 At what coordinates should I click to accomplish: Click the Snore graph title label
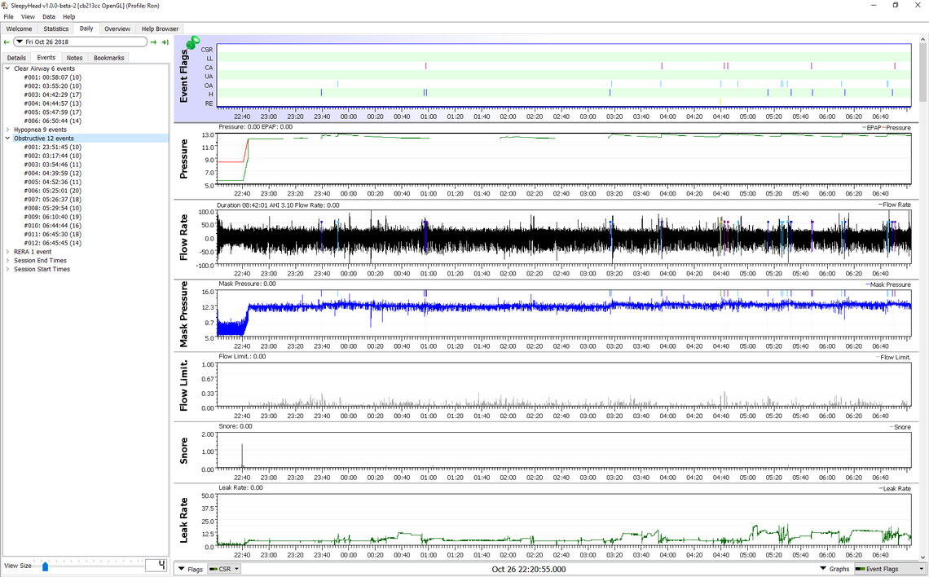click(183, 451)
